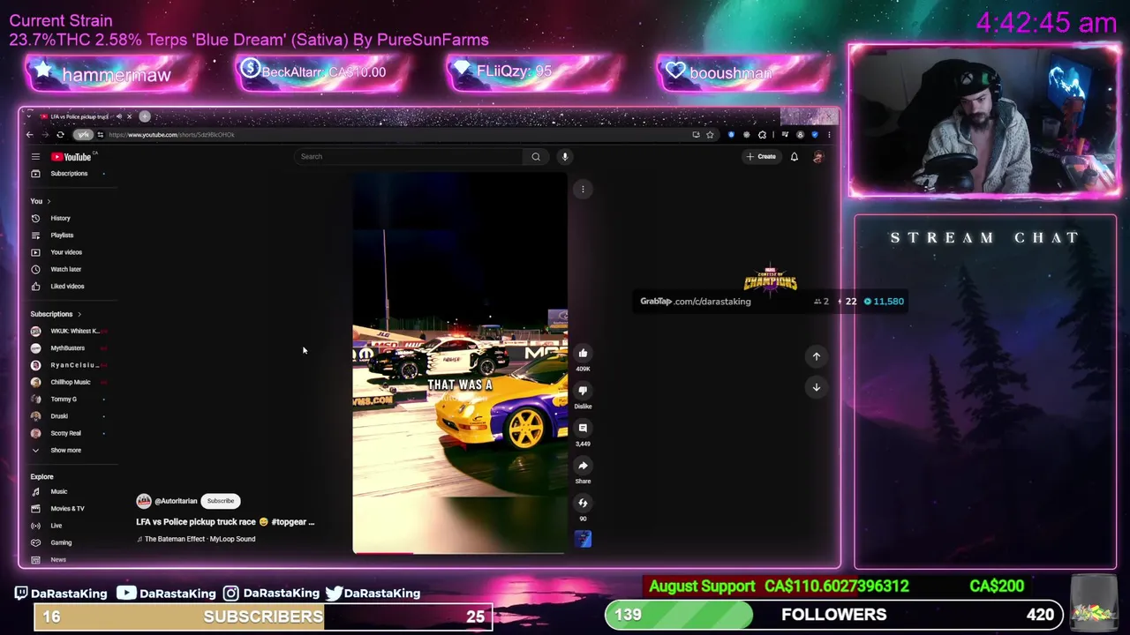Open Live under Explore
Screen dimensions: 1130x635
56,526
